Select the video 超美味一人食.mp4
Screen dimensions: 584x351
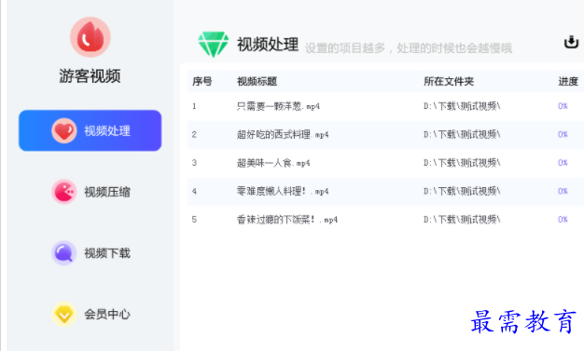coord(385,163)
